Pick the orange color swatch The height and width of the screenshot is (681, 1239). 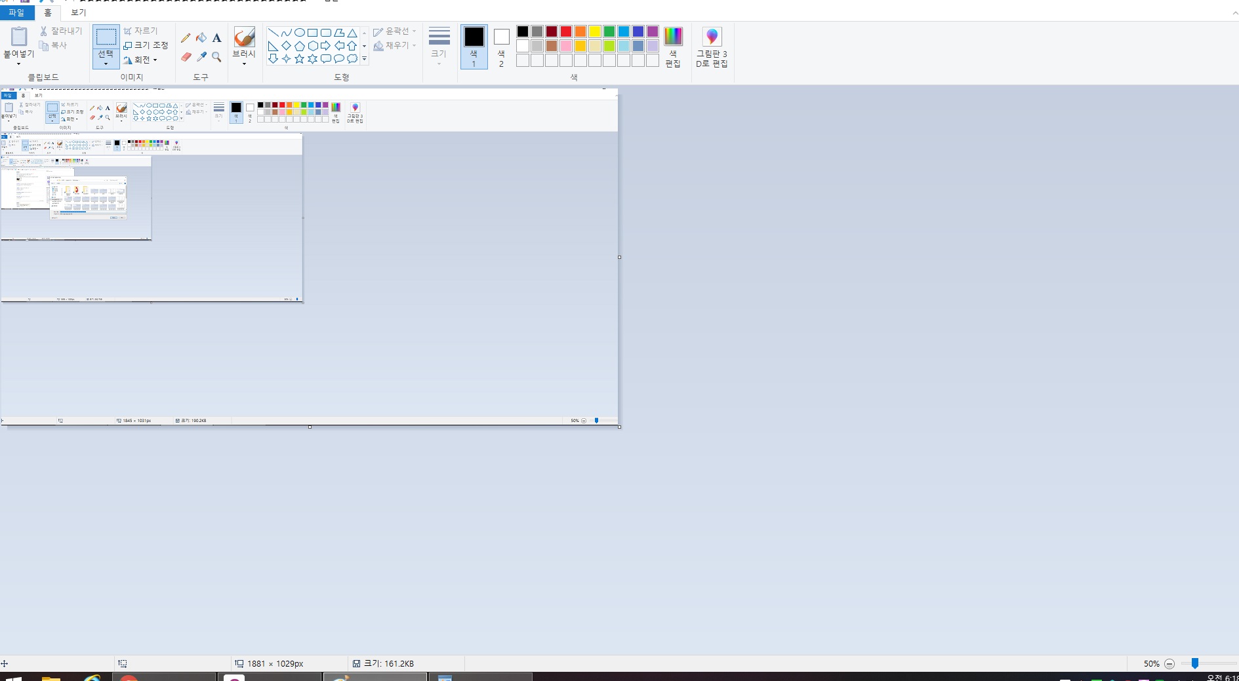[580, 31]
